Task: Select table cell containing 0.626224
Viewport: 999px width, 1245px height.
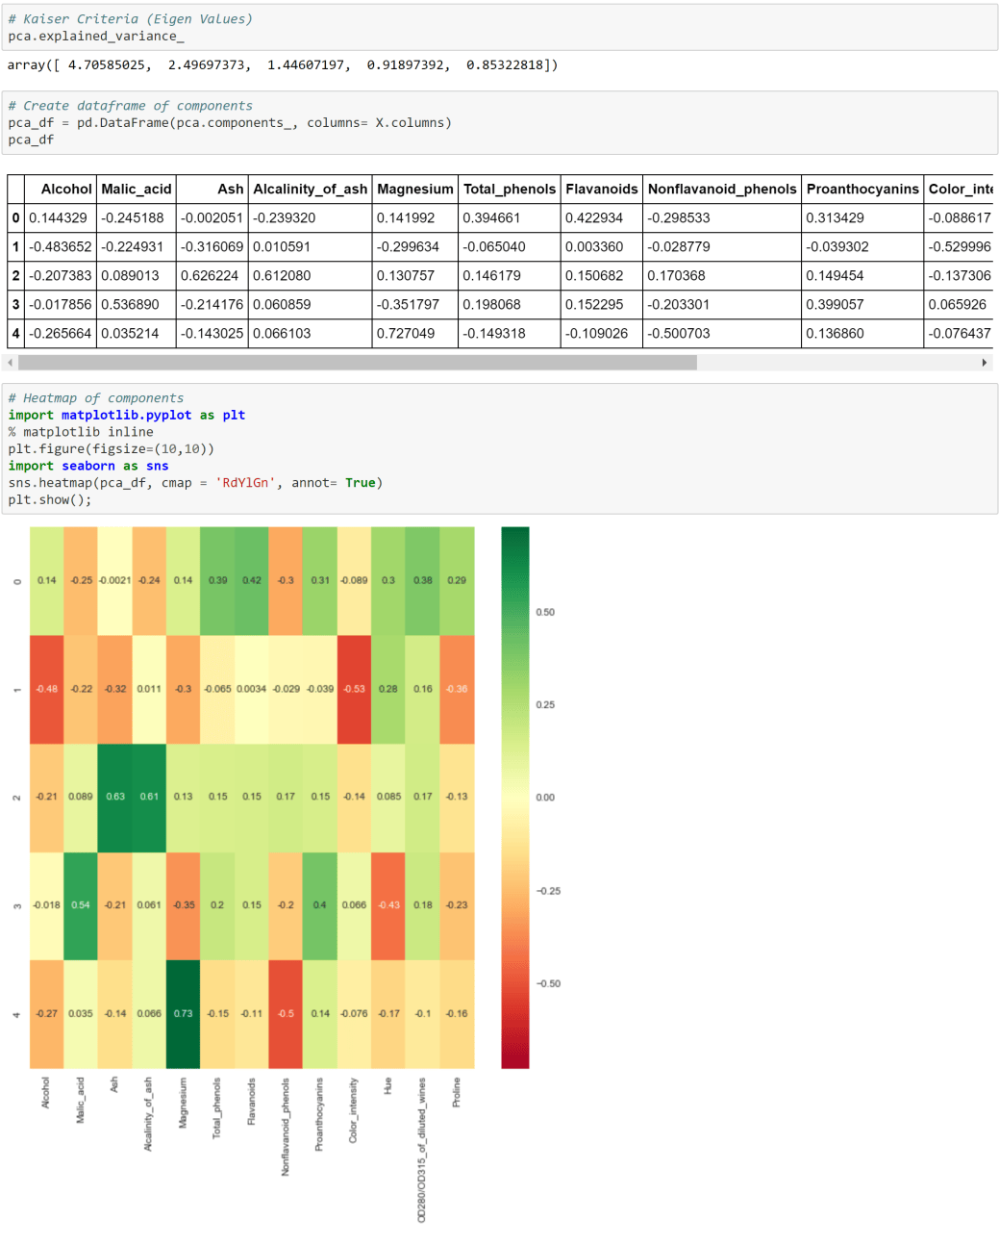Action: click(x=212, y=276)
